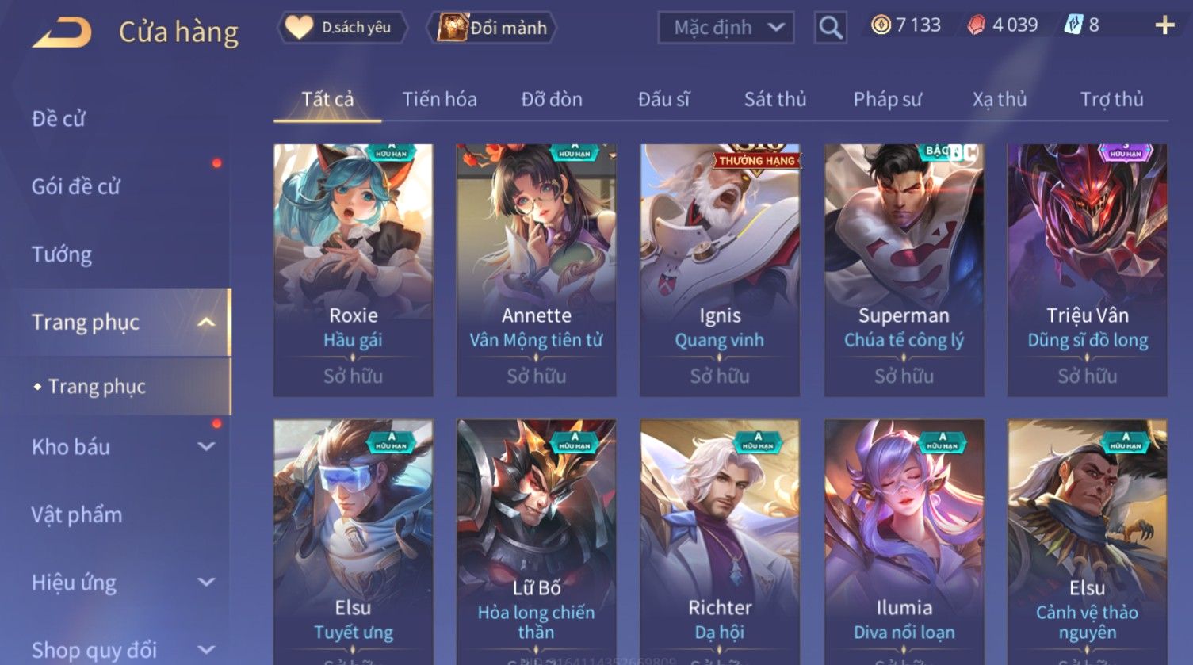Screen dimensions: 1193x665
Task: Open the magnifier search icon
Action: click(x=830, y=28)
